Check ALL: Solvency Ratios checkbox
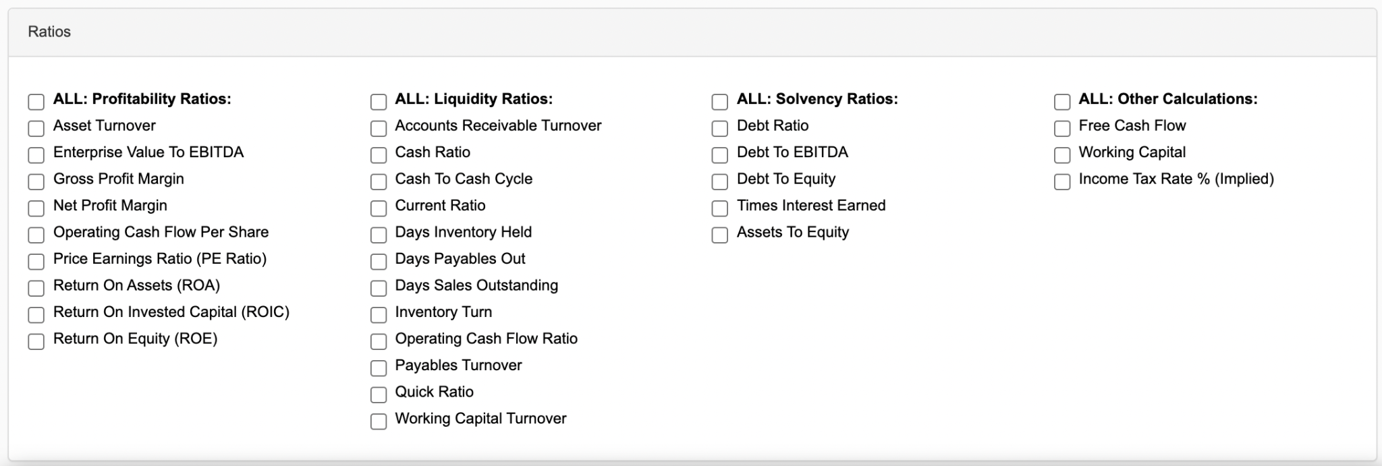The width and height of the screenshot is (1382, 466). click(720, 102)
